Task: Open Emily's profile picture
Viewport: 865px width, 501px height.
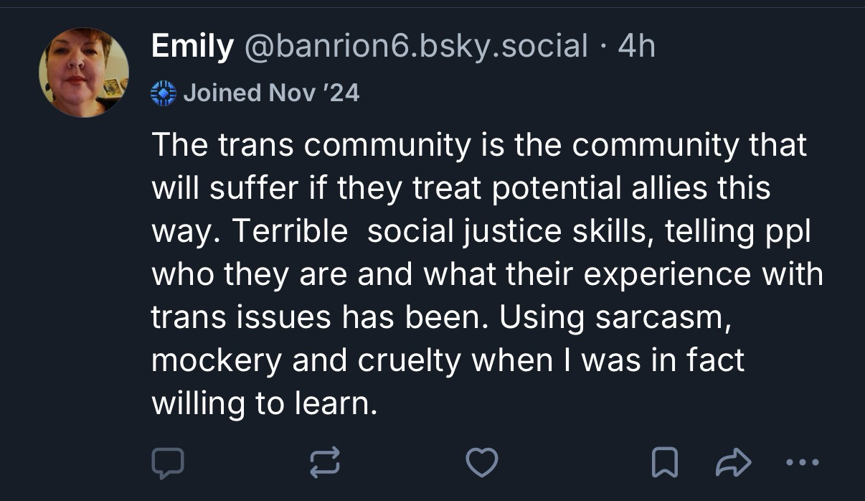Action: (83, 72)
